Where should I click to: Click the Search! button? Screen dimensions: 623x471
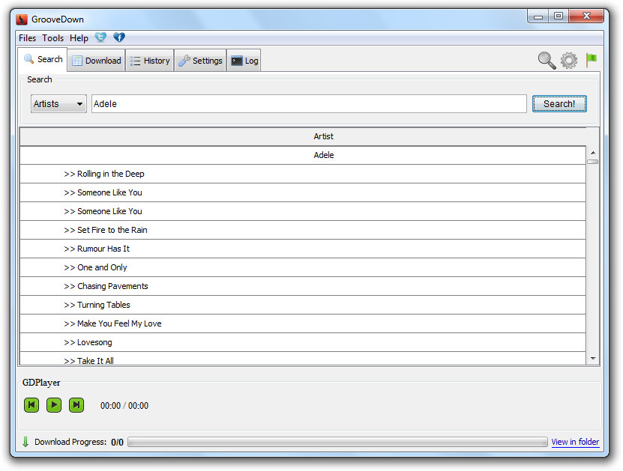click(559, 104)
